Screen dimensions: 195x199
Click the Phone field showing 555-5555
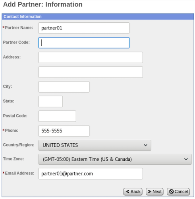pyautogui.click(x=64, y=131)
